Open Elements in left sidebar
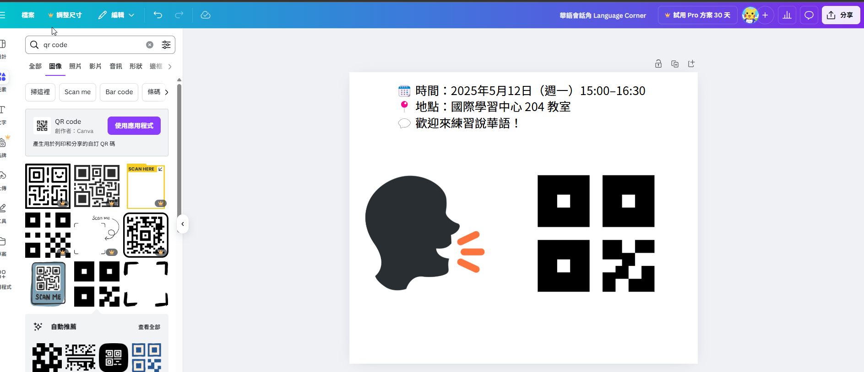This screenshot has height=372, width=864. coord(3,81)
